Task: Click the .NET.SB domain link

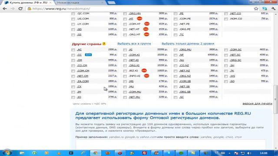Action: pyautogui.click(x=184, y=87)
